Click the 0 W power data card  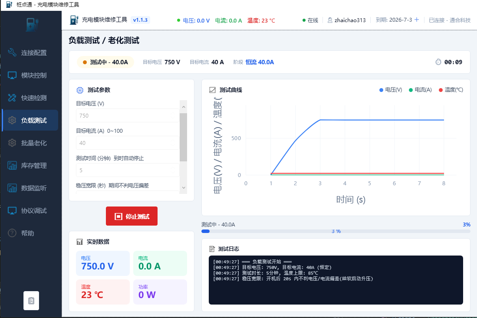tap(160, 292)
